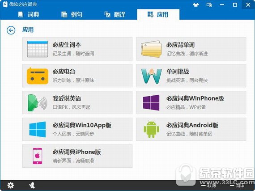Click the 口语PK，风云再起 description
Screen dimensions: 255x191
(72, 107)
